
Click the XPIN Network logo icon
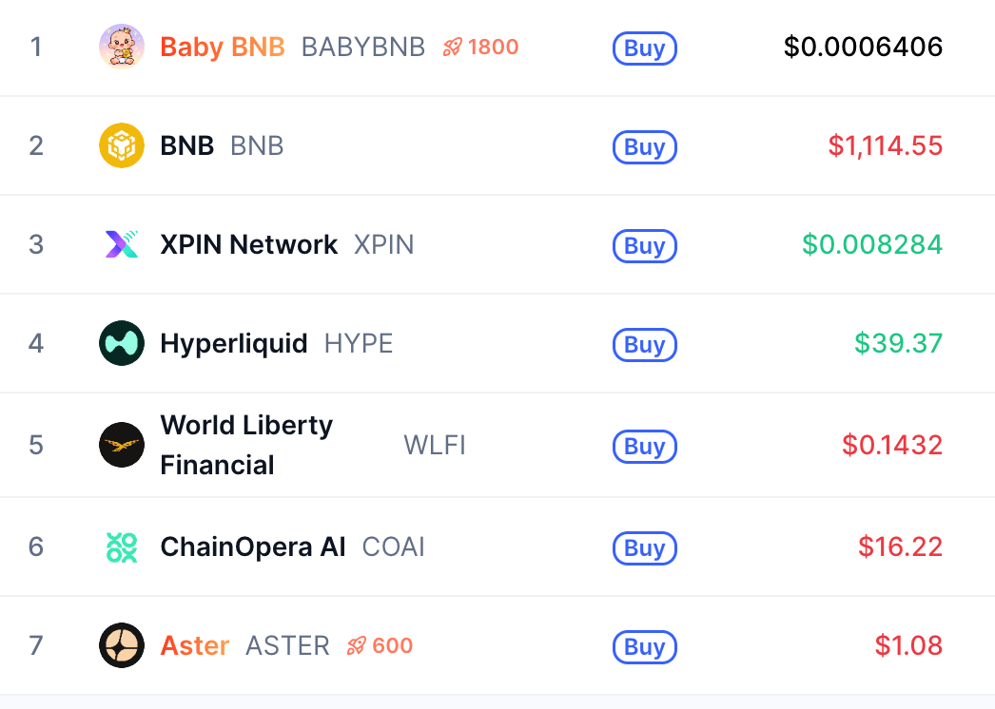click(x=122, y=244)
